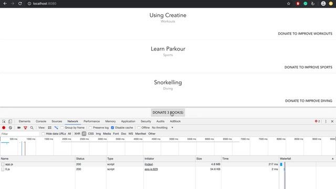The image size is (336, 189).
Task: Open the browser profile avatar
Action: click(x=323, y=4)
